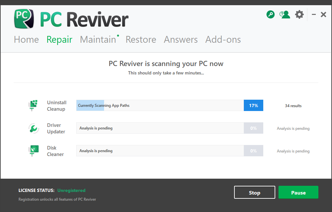Open settings via the gear icon
Screen dimensions: 332x212
click(x=299, y=14)
